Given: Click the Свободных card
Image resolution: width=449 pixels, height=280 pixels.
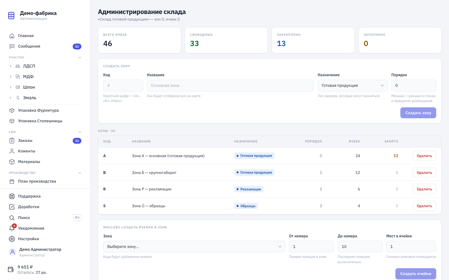Looking at the screenshot, I should [226, 40].
